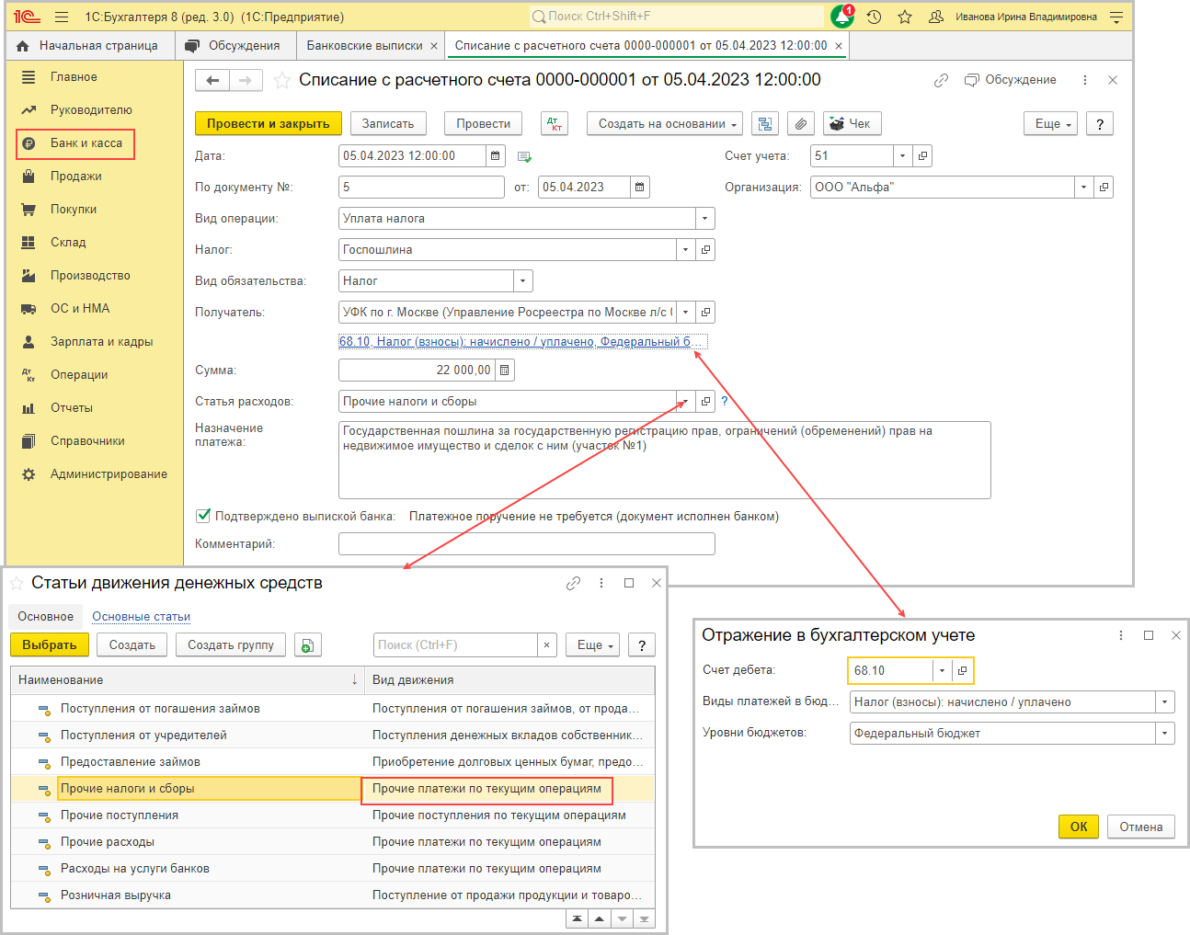
Task: Click green icon next to date field
Action: [525, 157]
